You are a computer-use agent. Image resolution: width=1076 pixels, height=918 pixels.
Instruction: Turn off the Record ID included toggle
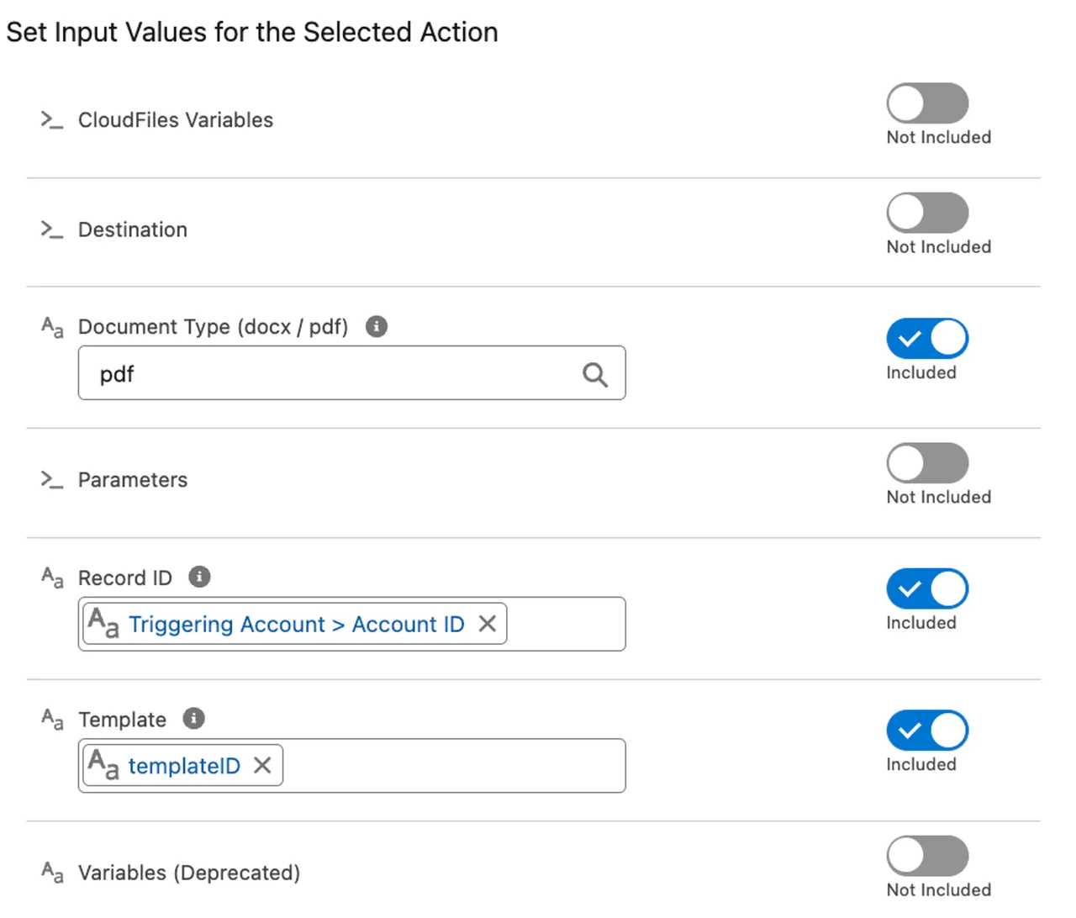[x=926, y=588]
